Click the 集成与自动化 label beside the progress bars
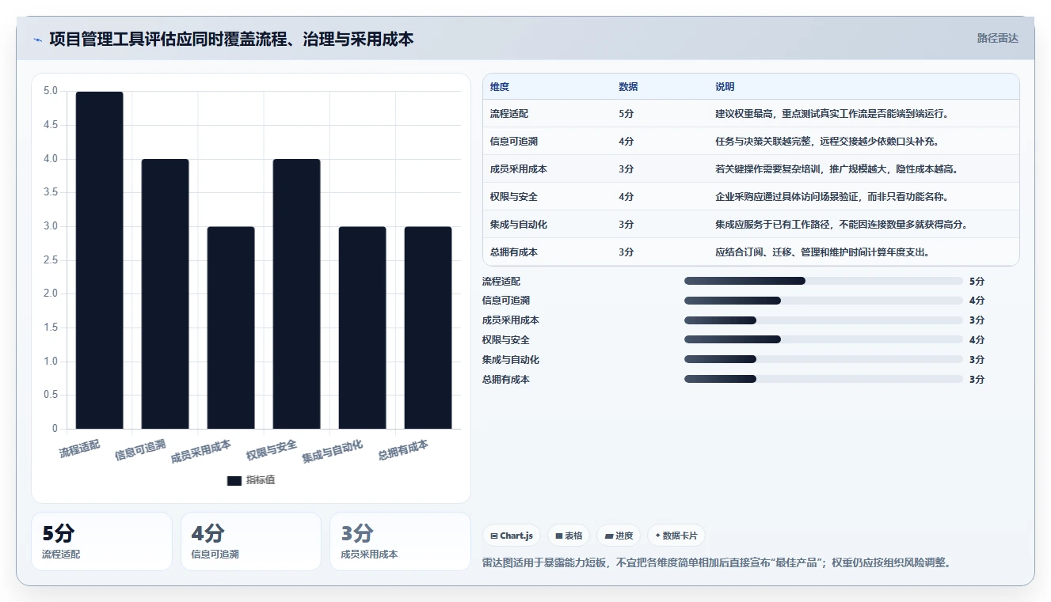The width and height of the screenshot is (1051, 602). pyautogui.click(x=511, y=359)
